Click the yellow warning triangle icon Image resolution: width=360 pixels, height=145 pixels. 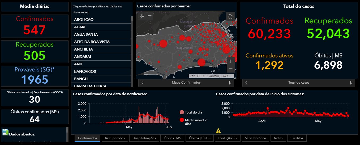click(x=218, y=130)
